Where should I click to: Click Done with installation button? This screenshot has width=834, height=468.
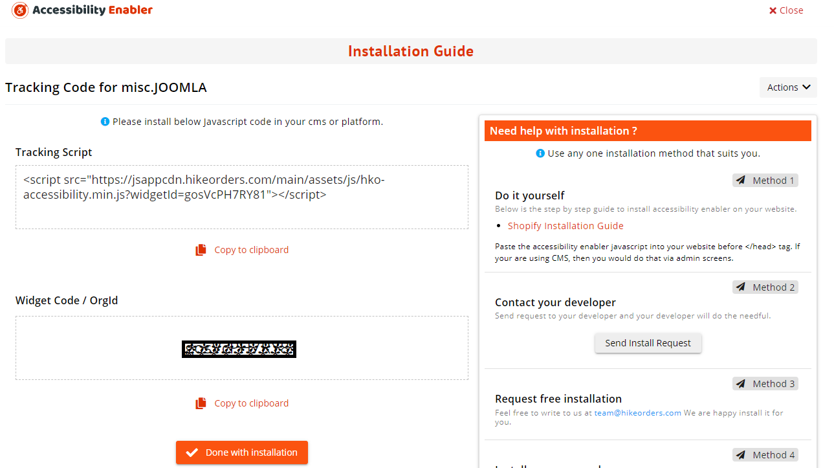(x=242, y=452)
